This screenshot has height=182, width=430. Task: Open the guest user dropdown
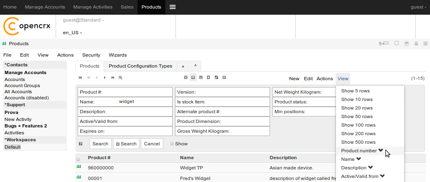click(x=418, y=7)
